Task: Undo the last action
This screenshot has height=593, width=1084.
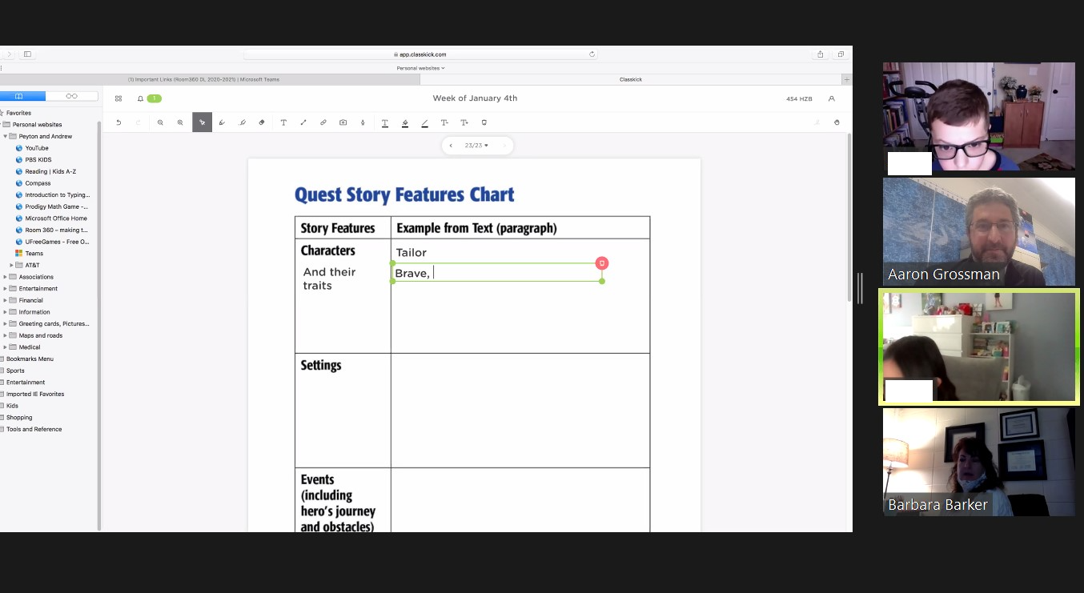Action: click(118, 122)
